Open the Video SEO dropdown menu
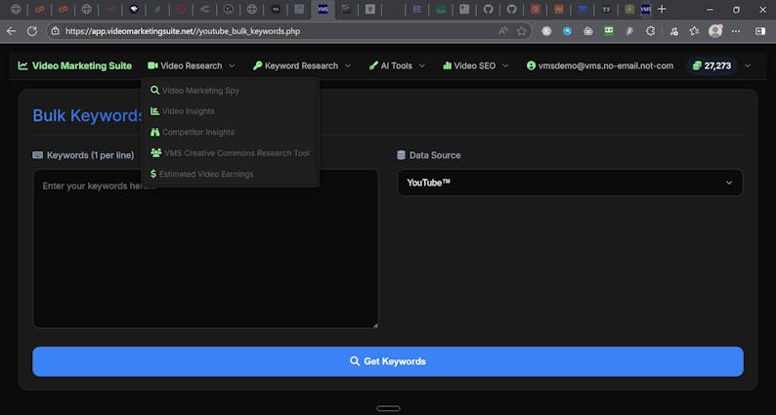The width and height of the screenshot is (776, 415). pos(475,65)
